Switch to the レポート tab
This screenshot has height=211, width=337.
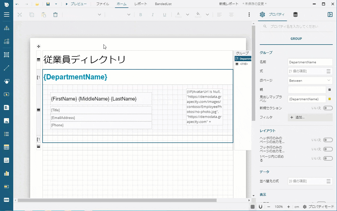click(141, 4)
